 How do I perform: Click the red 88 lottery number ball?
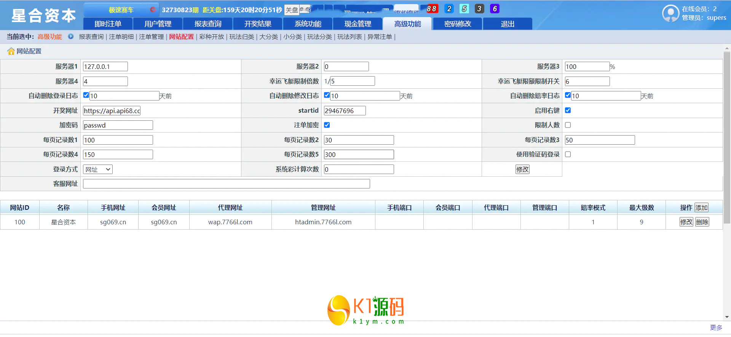(432, 9)
